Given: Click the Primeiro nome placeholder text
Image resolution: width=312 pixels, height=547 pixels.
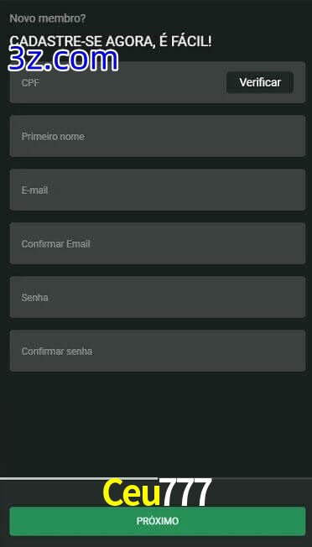Looking at the screenshot, I should pos(53,137).
